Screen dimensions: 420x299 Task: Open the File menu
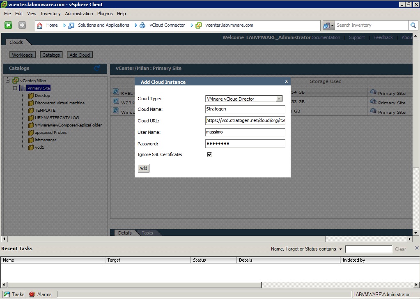click(7, 14)
